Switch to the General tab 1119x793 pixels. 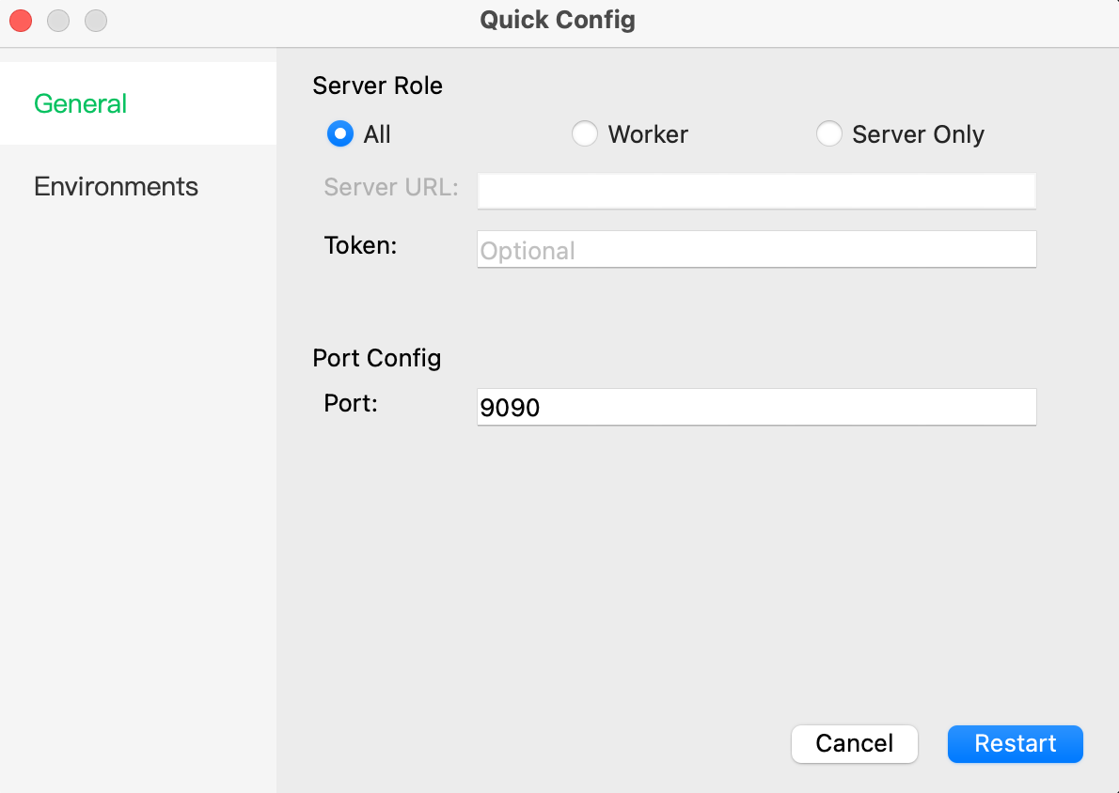[x=137, y=103]
